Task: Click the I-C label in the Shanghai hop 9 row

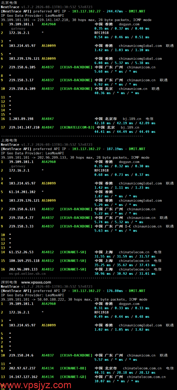Action: 128,226
